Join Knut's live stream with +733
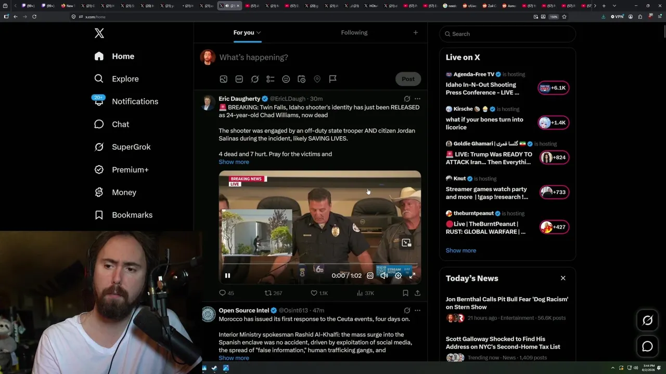666x374 pixels. pyautogui.click(x=554, y=192)
